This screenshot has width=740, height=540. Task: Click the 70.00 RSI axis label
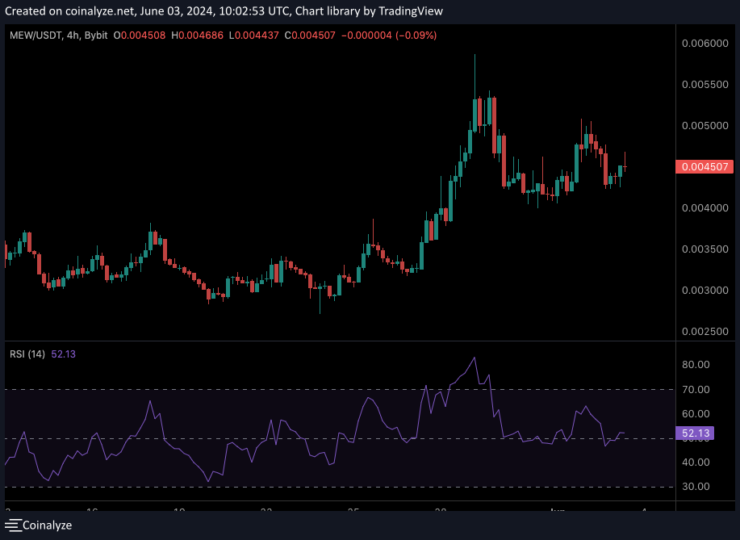pyautogui.click(x=695, y=390)
